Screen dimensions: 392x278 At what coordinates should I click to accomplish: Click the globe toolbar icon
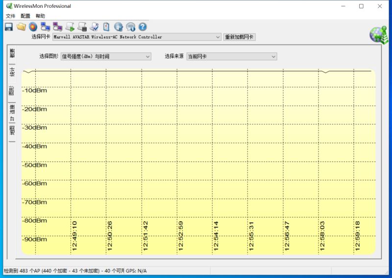119,27
